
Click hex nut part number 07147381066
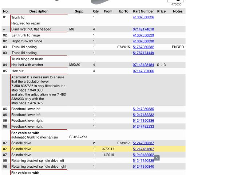pyautogui.click(x=143, y=71)
